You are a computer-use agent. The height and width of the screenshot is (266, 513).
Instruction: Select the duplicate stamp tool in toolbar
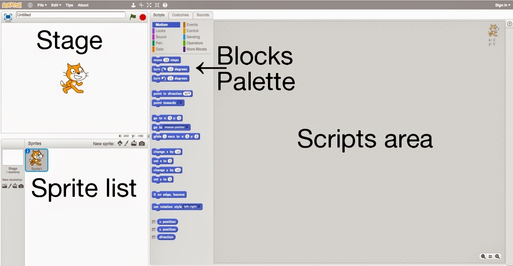pos(133,5)
